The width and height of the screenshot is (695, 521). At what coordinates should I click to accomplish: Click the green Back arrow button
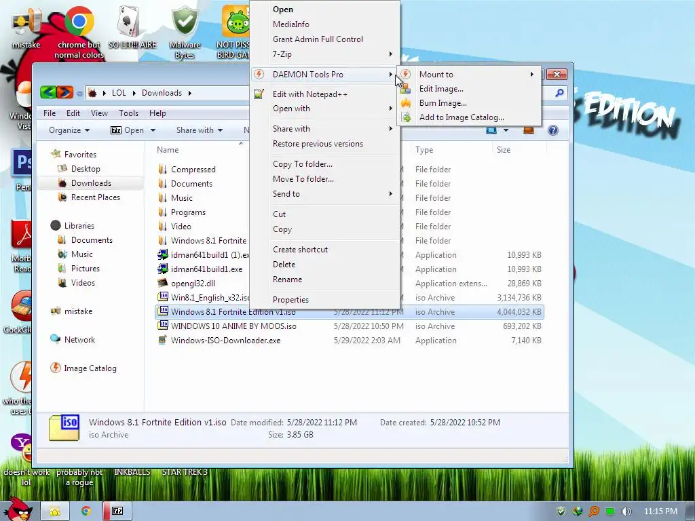click(x=48, y=92)
